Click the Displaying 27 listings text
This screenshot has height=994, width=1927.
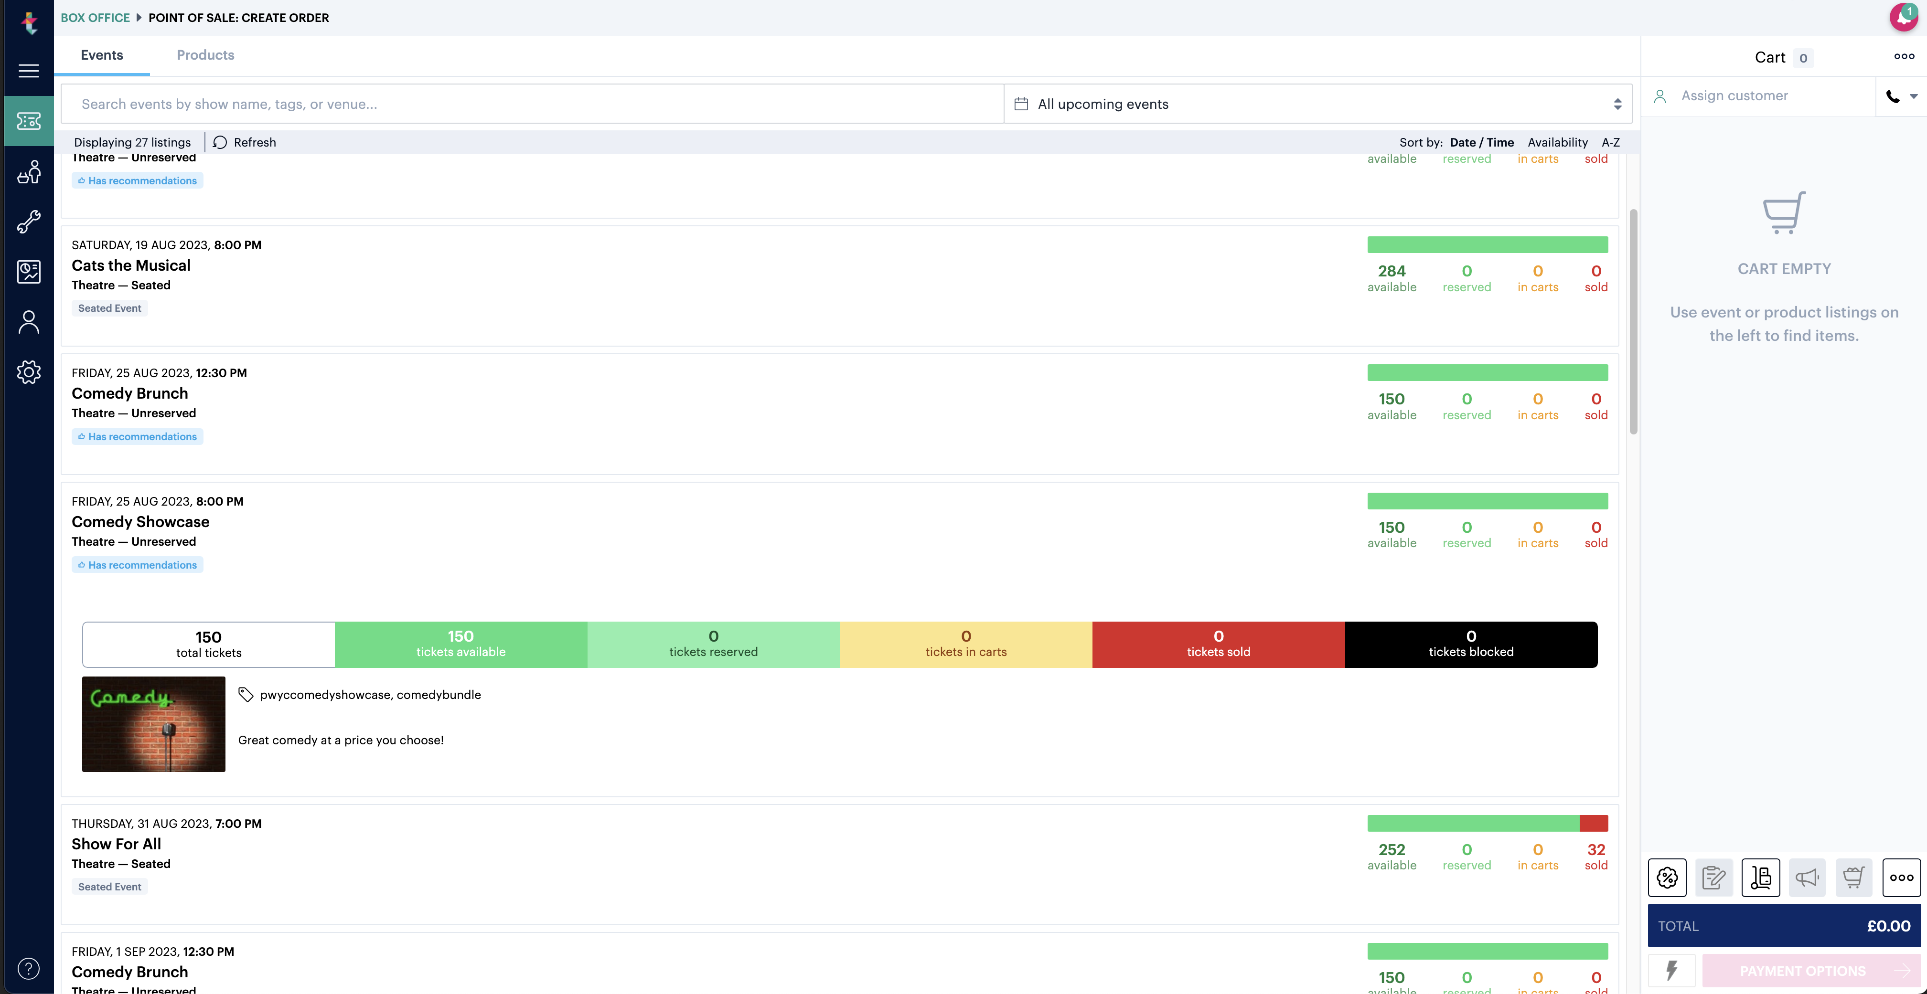pyautogui.click(x=132, y=143)
